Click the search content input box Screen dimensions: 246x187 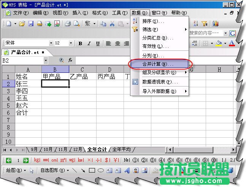tap(206, 33)
